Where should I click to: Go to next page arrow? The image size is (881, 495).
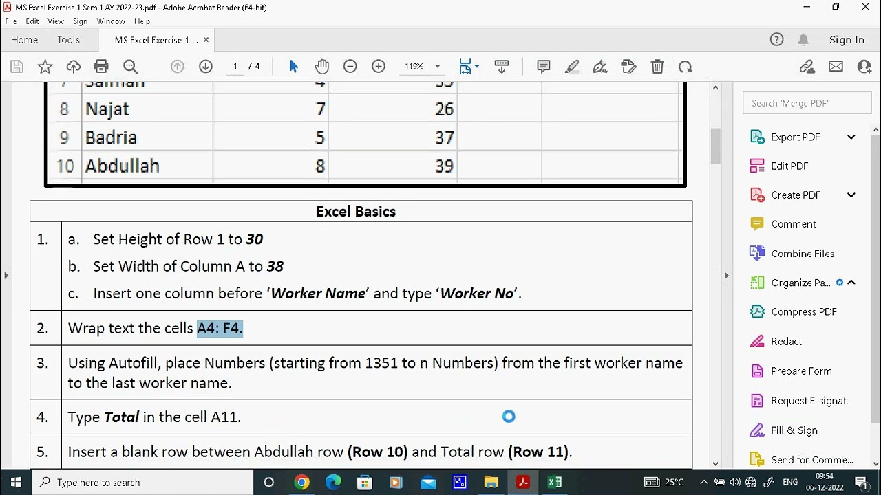pyautogui.click(x=206, y=67)
